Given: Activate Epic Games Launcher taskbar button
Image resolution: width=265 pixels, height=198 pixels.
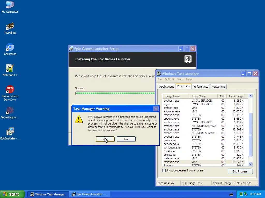Looking at the screenshot, I should 90,194.
